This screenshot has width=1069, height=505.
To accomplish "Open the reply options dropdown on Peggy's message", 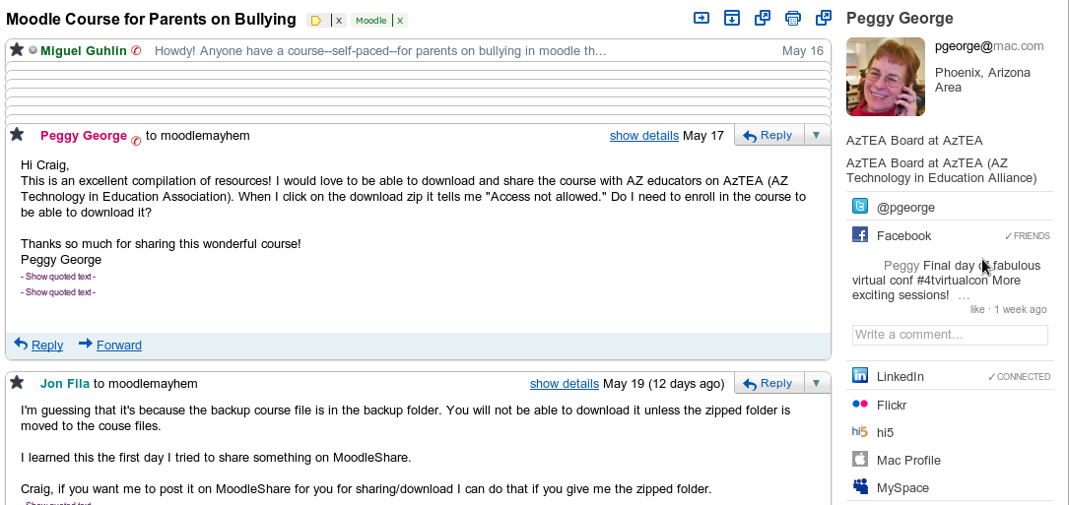I will (817, 135).
